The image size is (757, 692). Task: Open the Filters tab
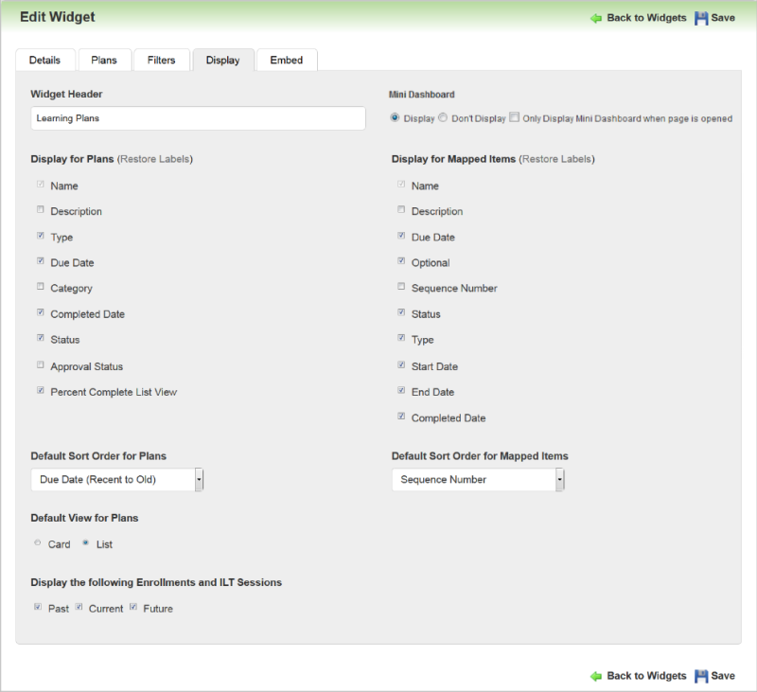tap(161, 60)
